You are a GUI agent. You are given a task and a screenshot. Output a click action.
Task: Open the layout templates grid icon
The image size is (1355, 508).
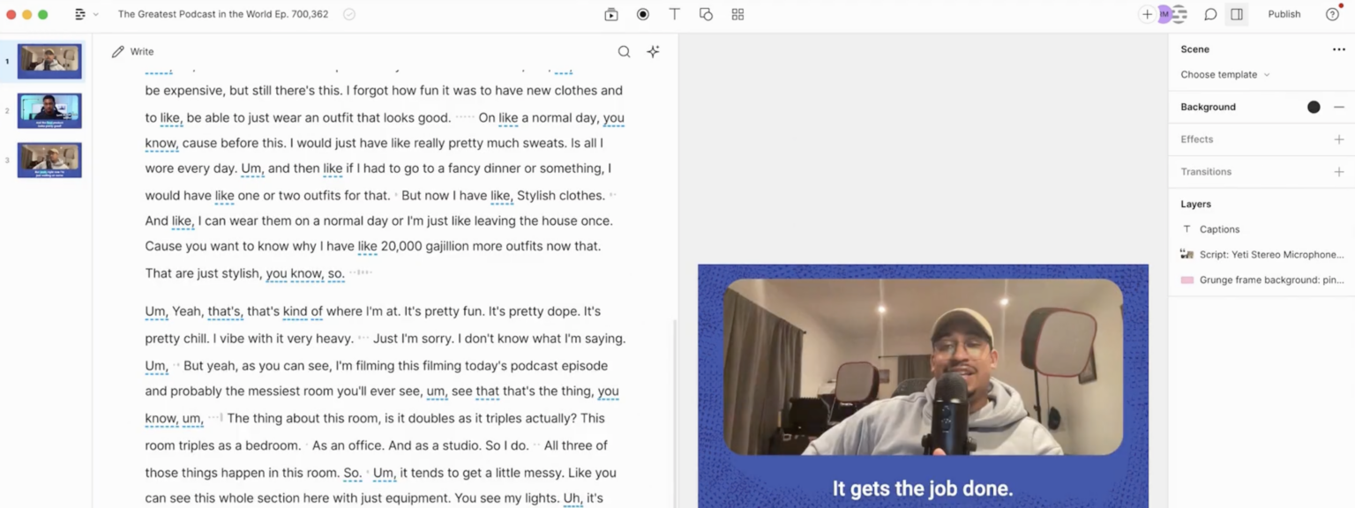(x=737, y=14)
